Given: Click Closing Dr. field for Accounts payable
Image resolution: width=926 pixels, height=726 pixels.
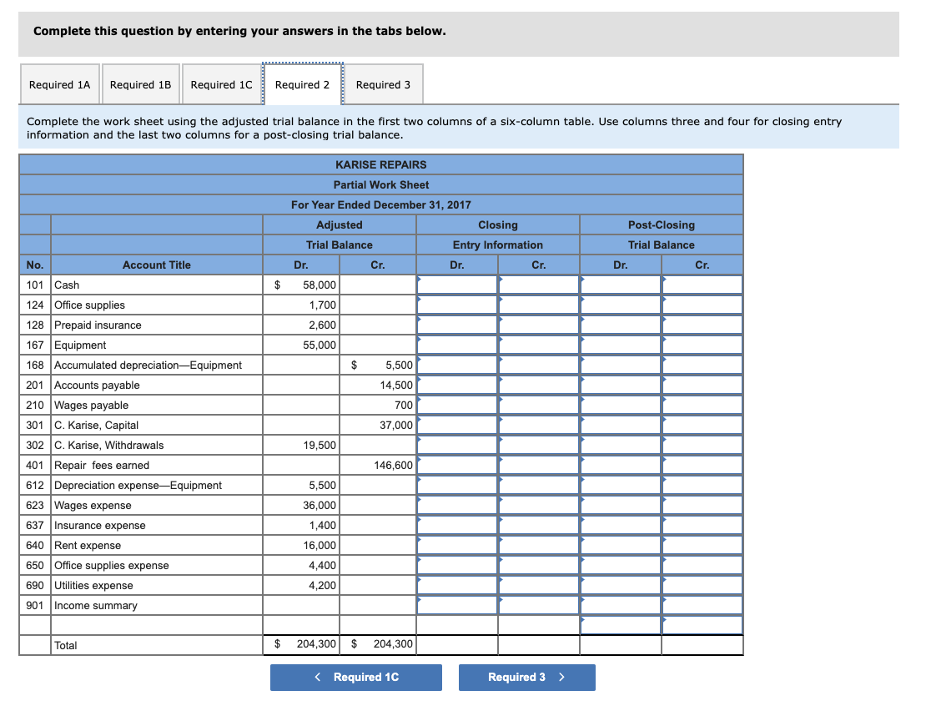Looking at the screenshot, I should pyautogui.click(x=457, y=385).
